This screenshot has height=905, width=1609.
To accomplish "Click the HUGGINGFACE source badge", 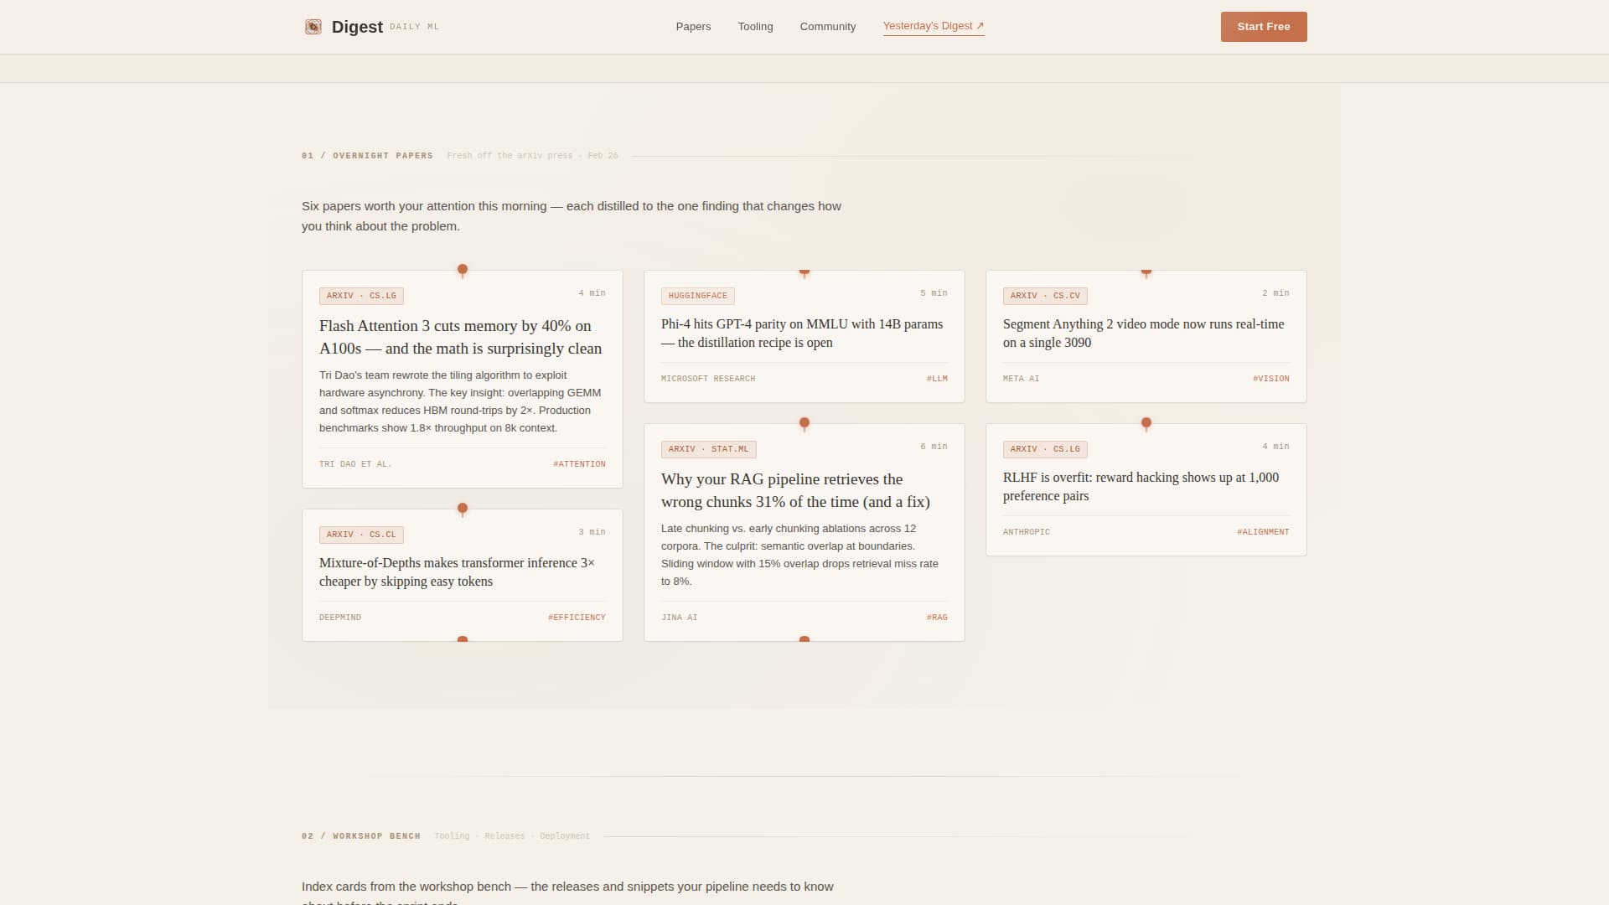I will [697, 296].
